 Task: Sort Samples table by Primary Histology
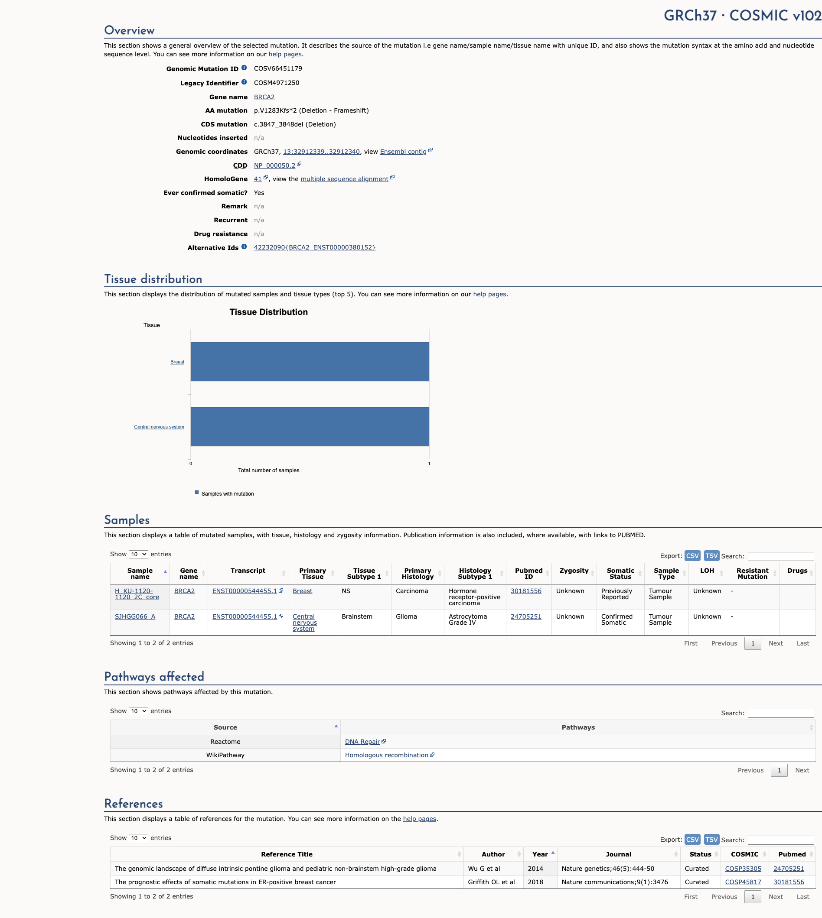point(418,574)
